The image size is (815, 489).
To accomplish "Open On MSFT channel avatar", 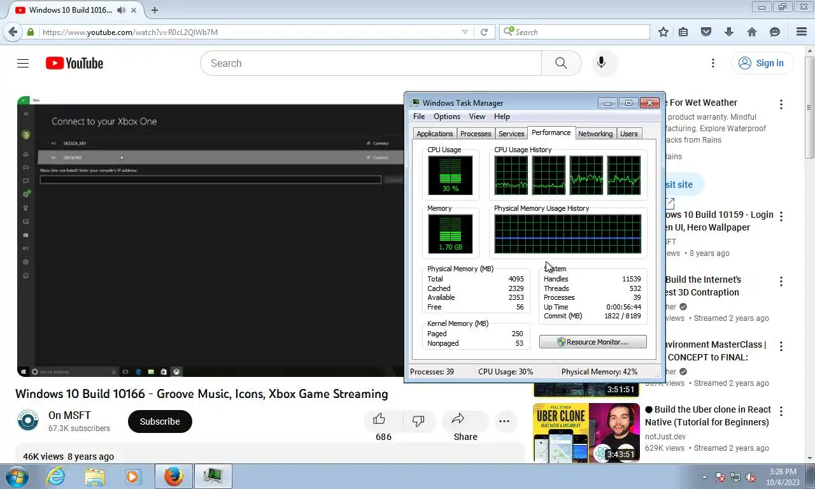I will (x=28, y=421).
